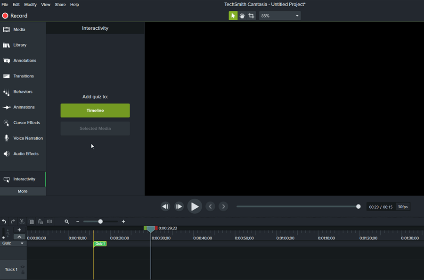Screen dimensions: 424x280
Task: Open the File menu
Action: [5, 4]
